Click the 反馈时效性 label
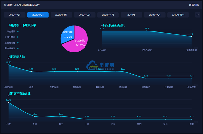 click(x=10, y=43)
